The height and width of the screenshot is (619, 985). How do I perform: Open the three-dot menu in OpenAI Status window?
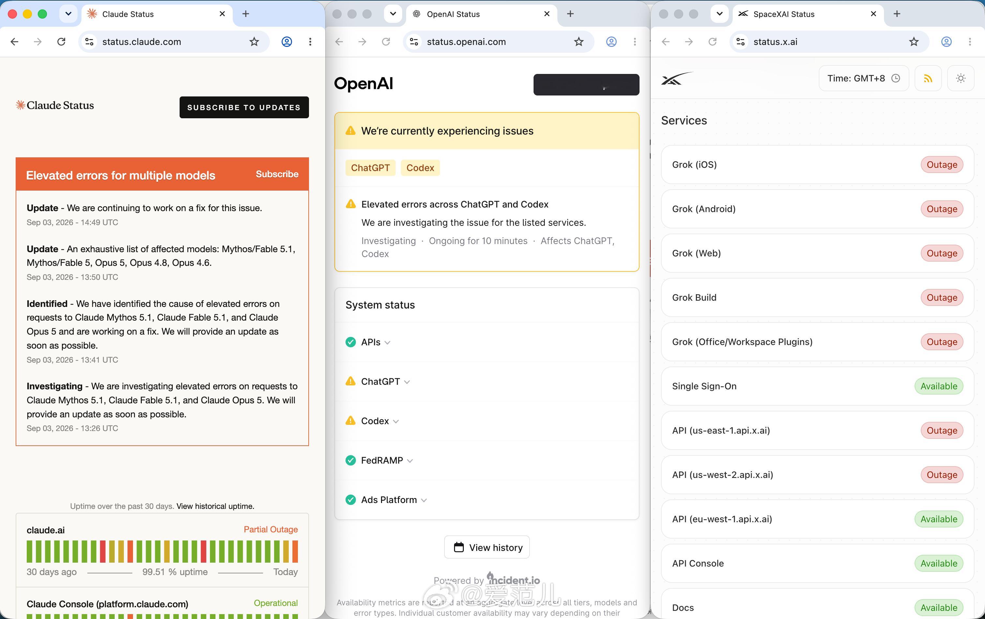634,42
